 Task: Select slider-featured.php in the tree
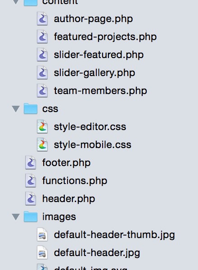tap(99, 55)
